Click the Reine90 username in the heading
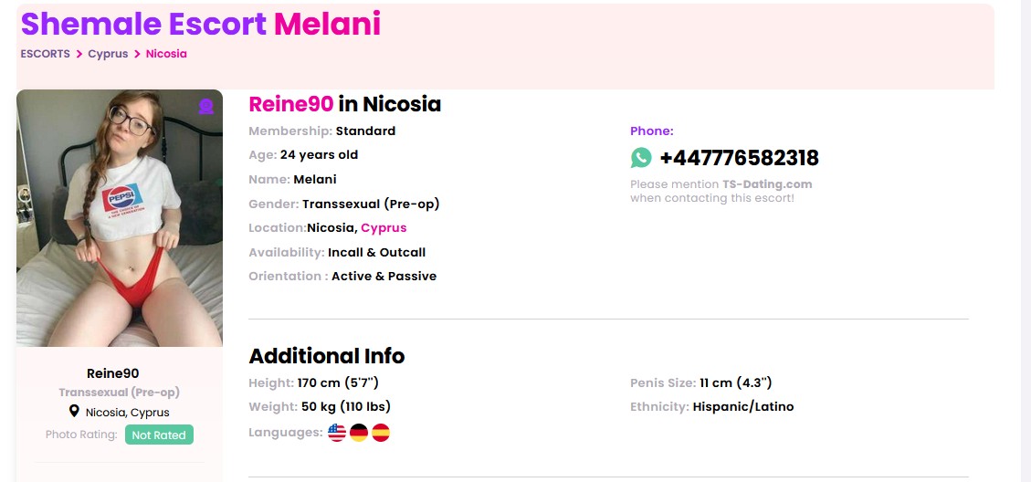The image size is (1031, 482). coord(290,104)
